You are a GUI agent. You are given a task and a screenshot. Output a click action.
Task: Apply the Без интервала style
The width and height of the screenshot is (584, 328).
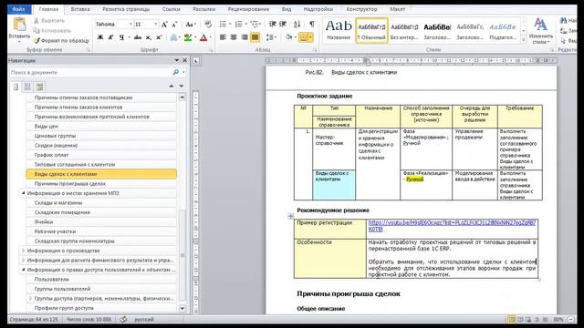point(404,30)
